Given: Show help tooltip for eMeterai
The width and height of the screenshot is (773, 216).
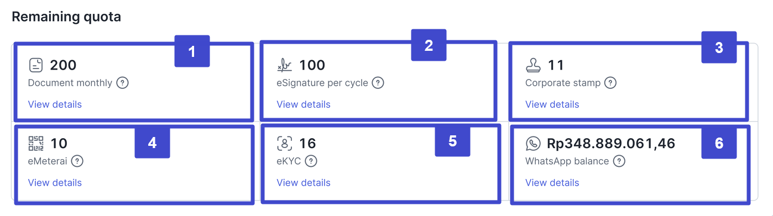Looking at the screenshot, I should click(x=77, y=161).
